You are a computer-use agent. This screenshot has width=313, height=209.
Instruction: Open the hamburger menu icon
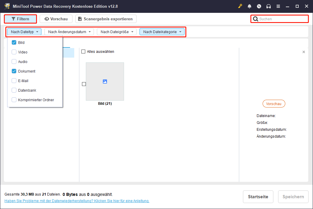pos(278,6)
